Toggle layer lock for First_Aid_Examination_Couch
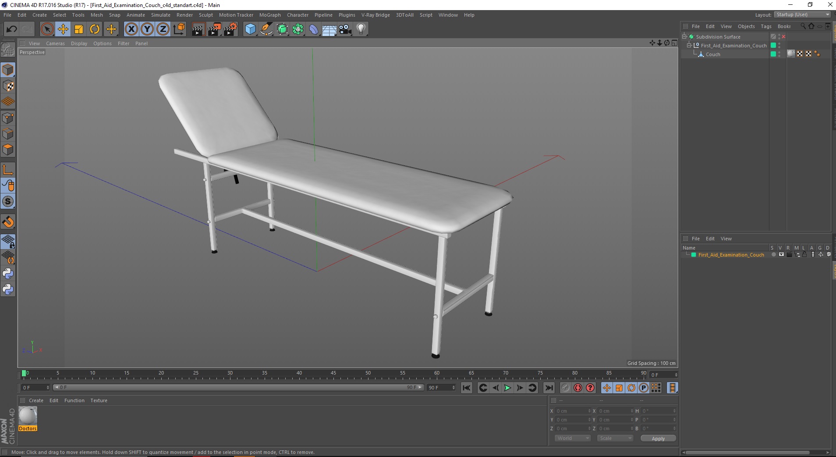Viewport: 836px width, 457px height. 805,255
